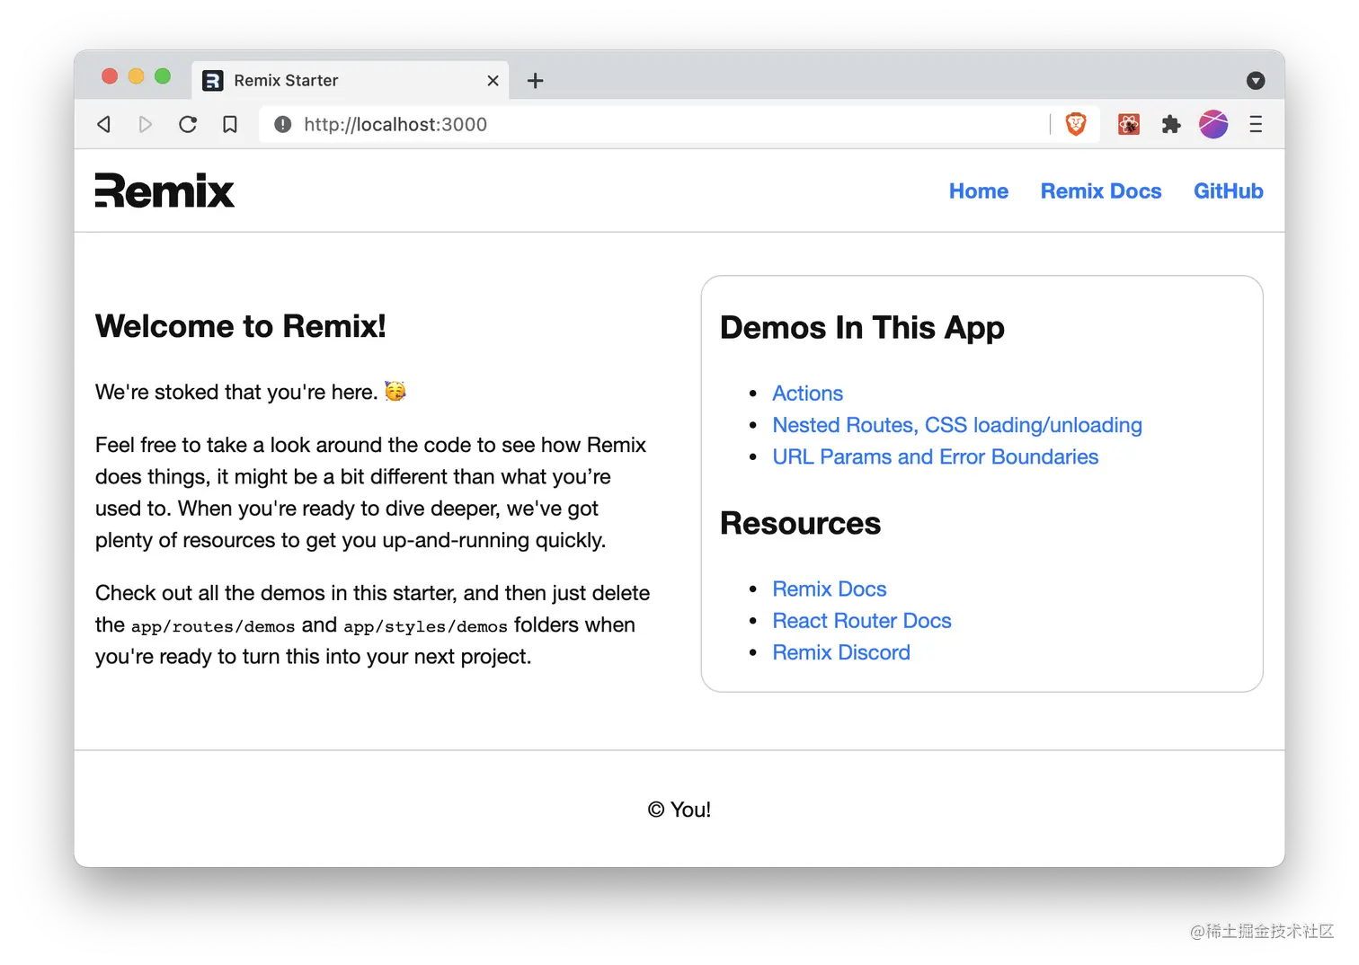
Task: Click the Remix logo in the header
Action: coord(164,190)
